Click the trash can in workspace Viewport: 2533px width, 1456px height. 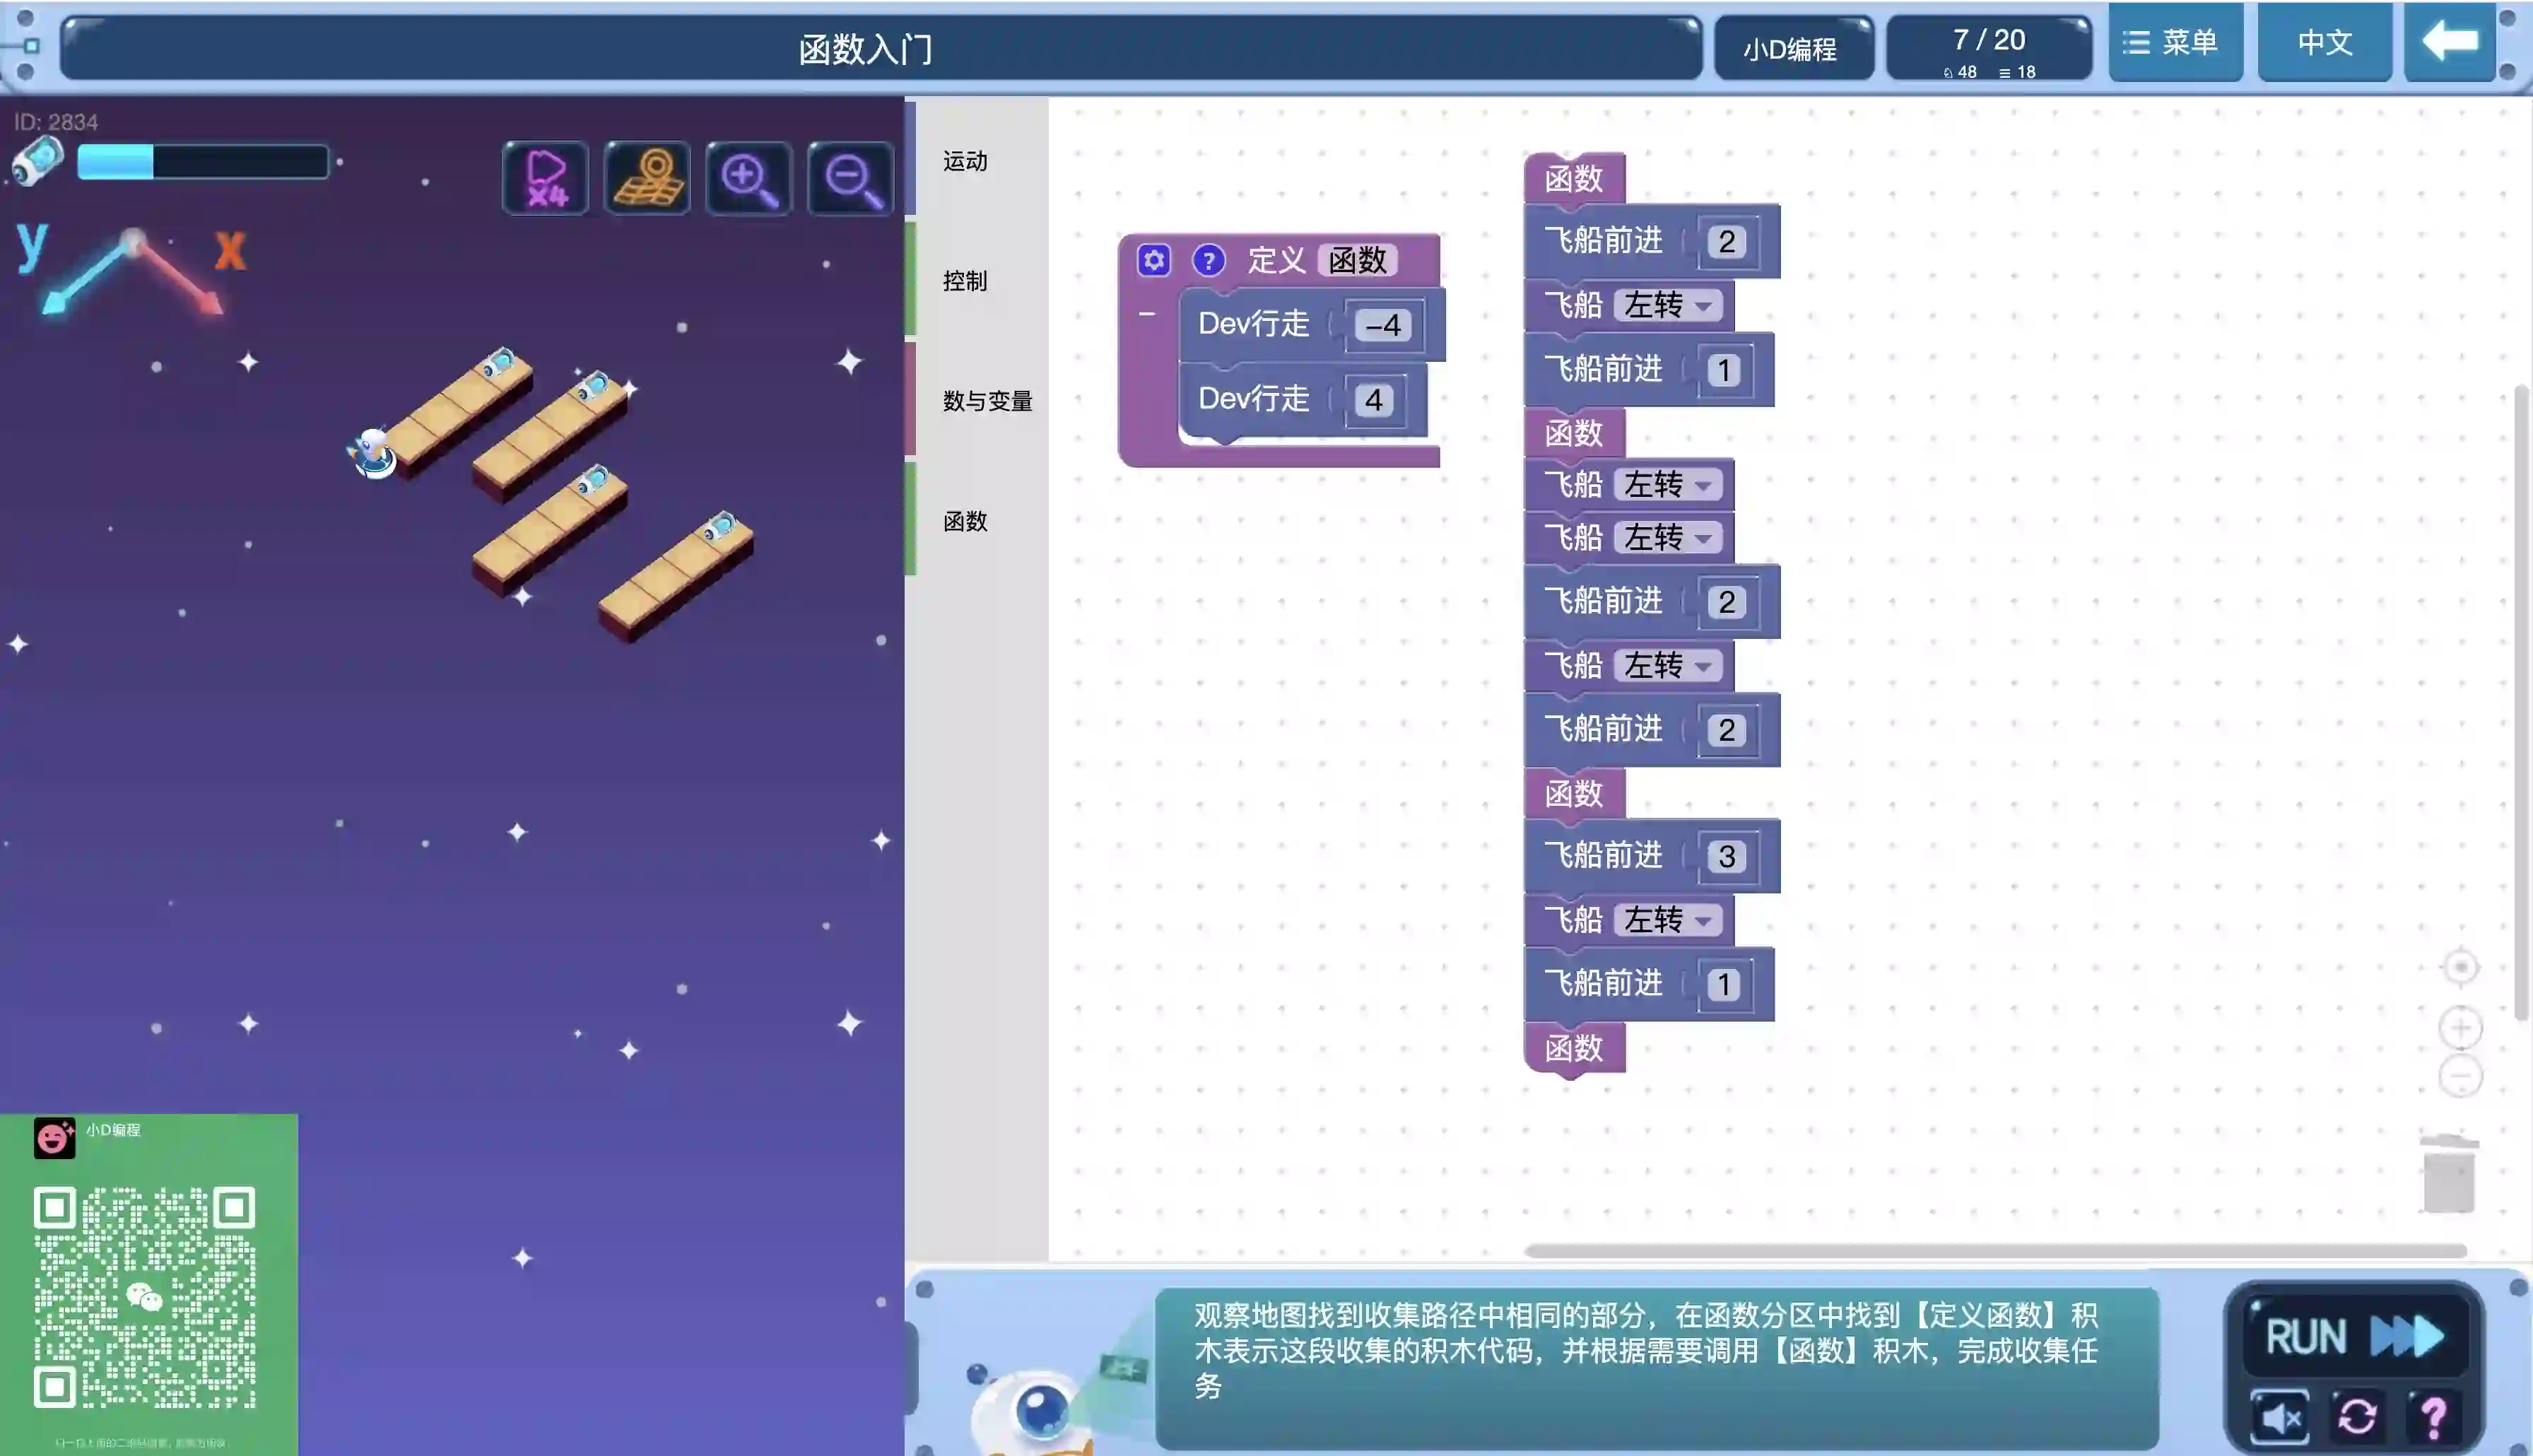2448,1174
